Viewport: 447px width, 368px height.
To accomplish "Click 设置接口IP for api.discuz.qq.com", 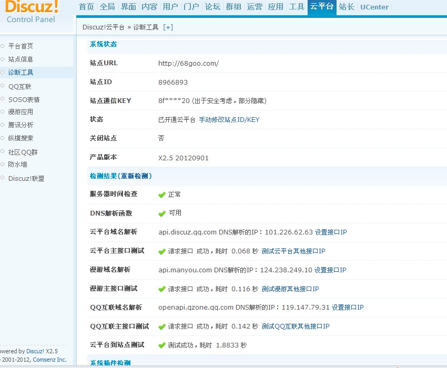I will tap(330, 232).
